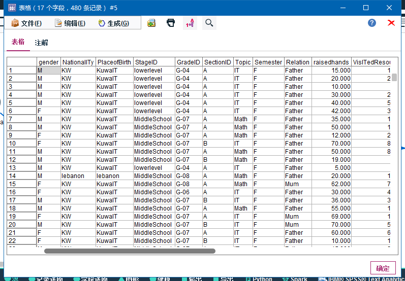405x281 pixels.
Task: Click the gender cell M in row 1
Action: 49,71
